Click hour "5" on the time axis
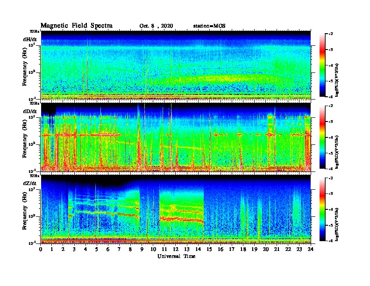The height and width of the screenshot is (286, 370). tap(97, 249)
